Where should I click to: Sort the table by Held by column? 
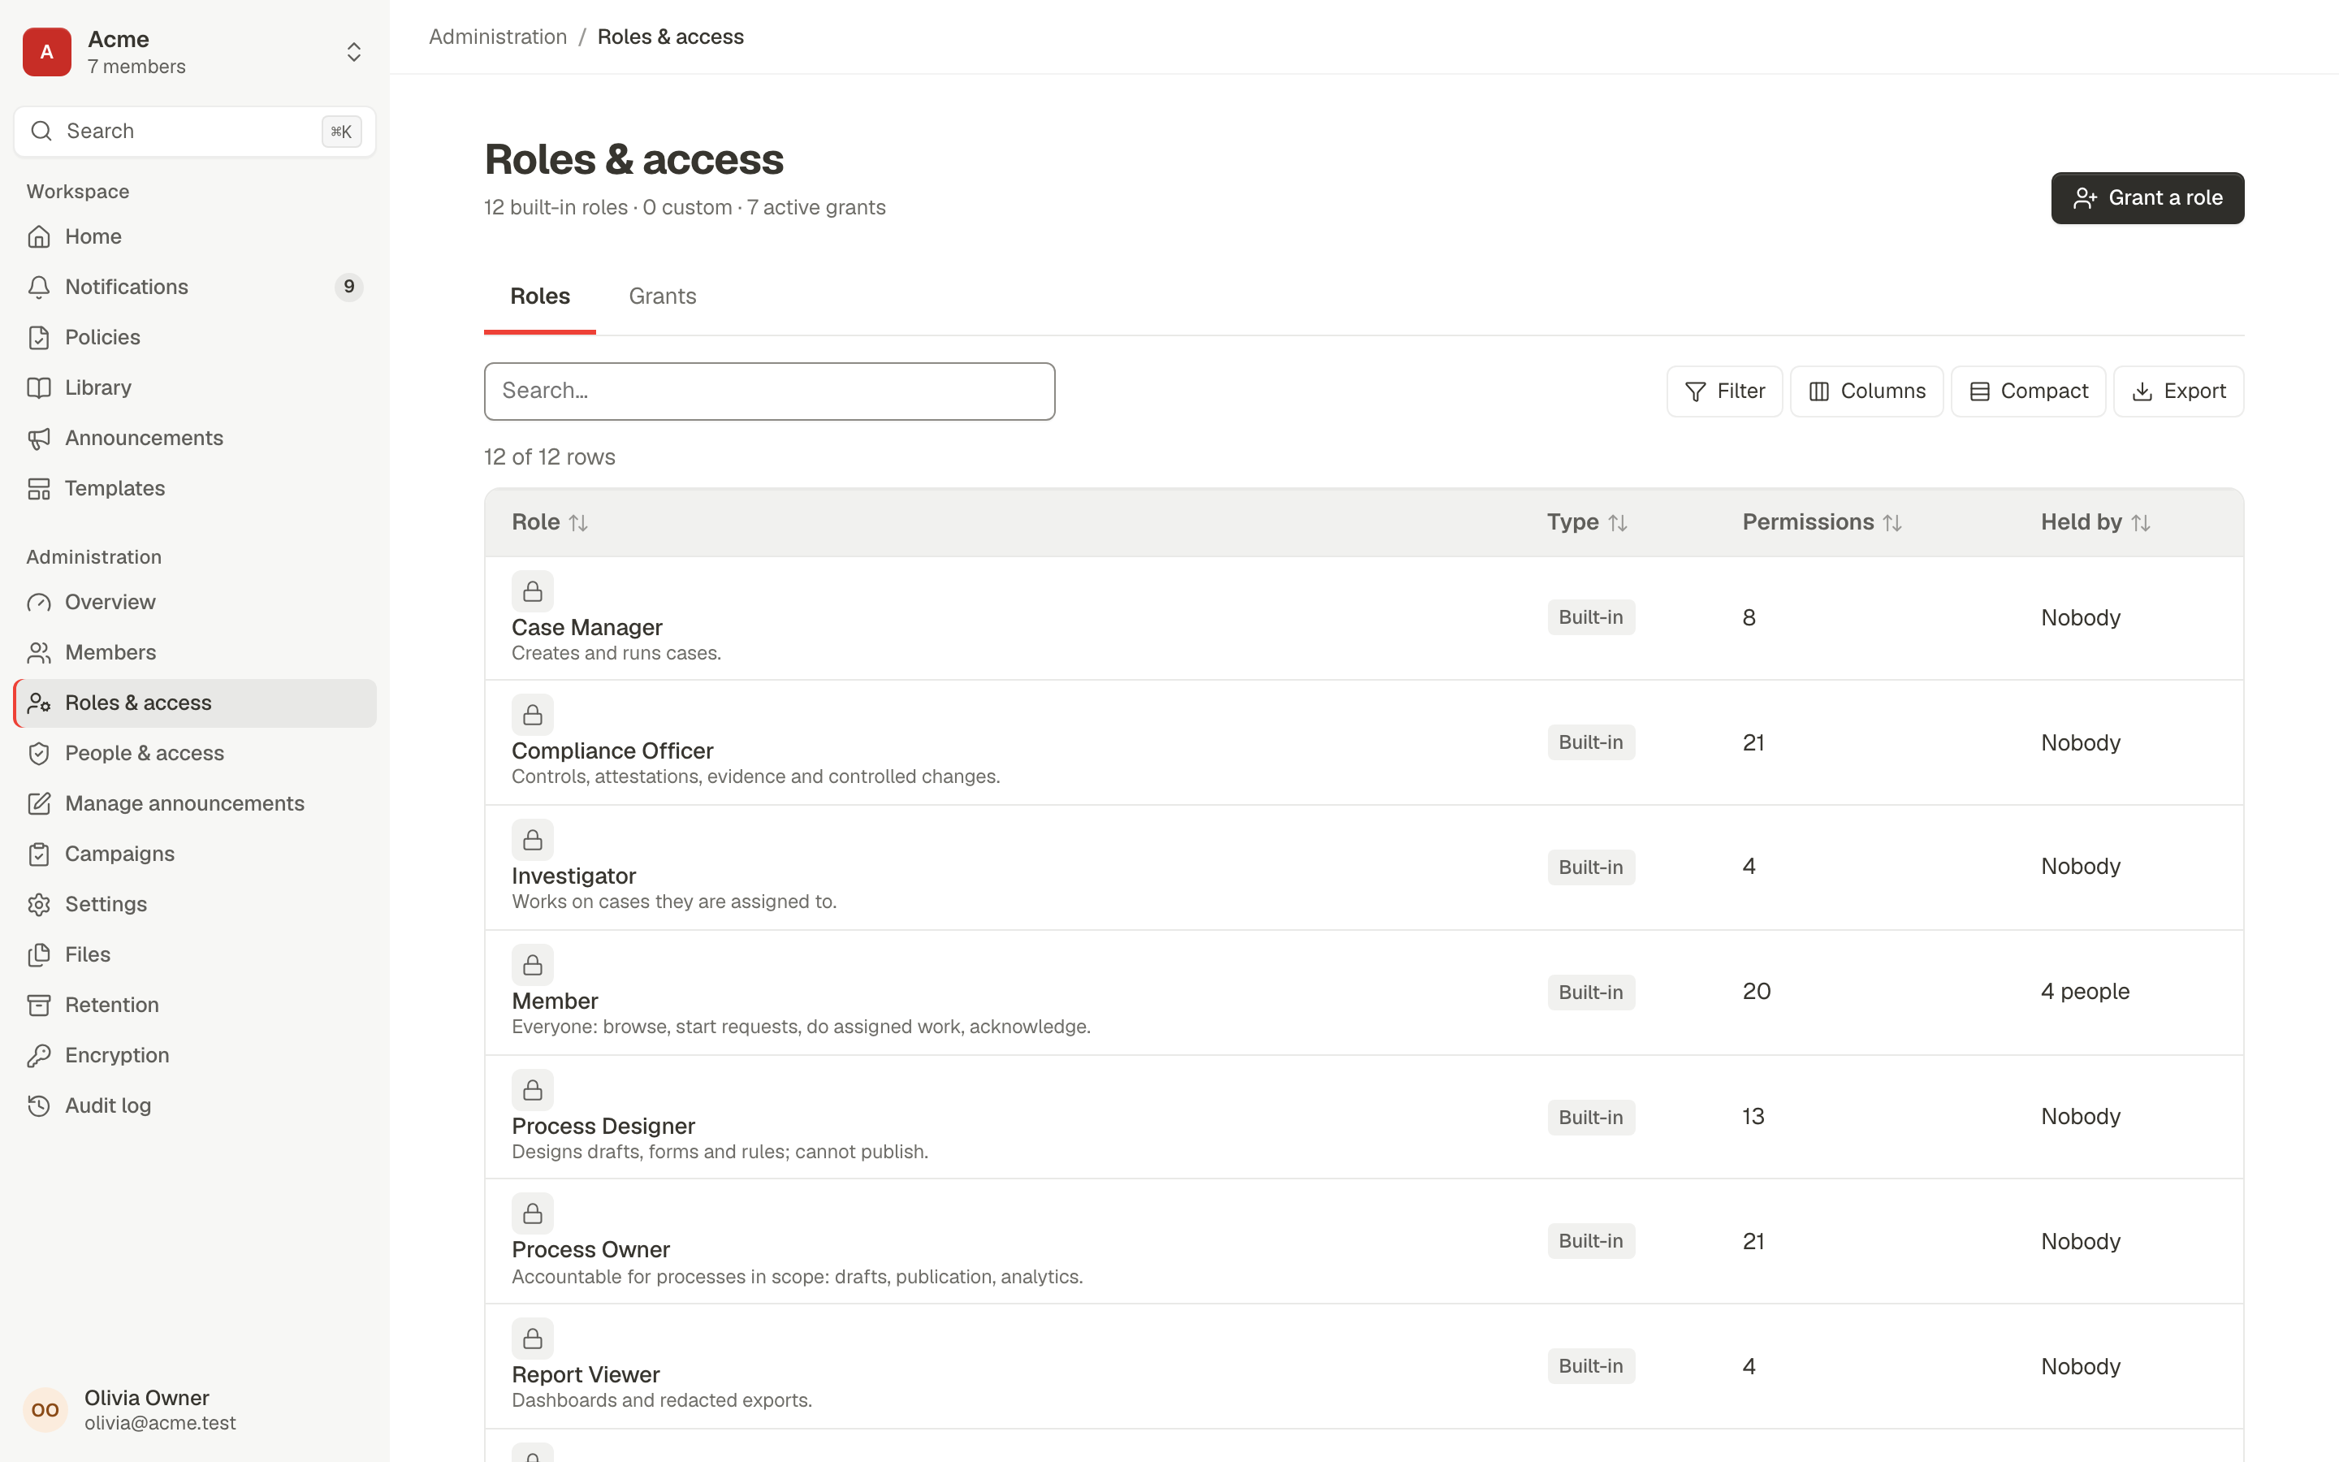pos(2095,522)
